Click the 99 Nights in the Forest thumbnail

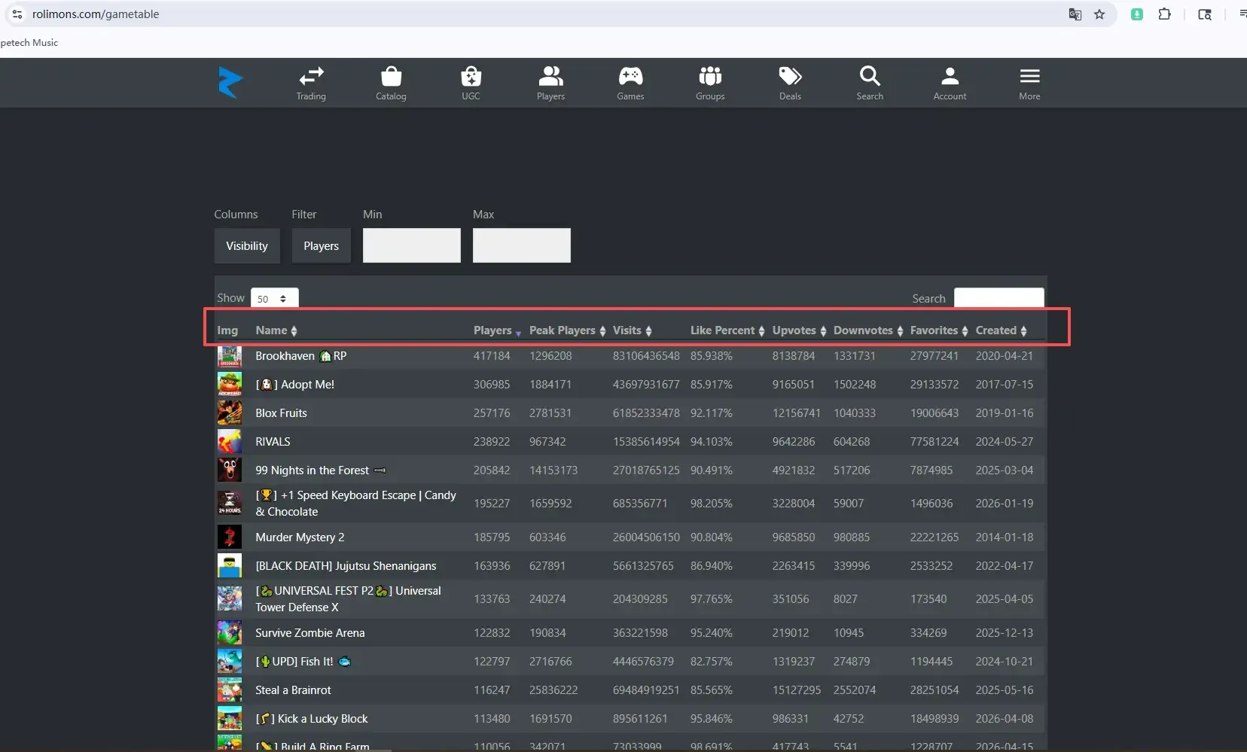click(230, 470)
